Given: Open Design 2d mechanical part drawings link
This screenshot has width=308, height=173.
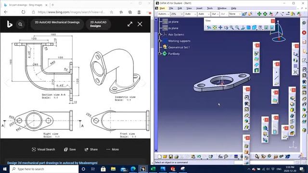Looking at the screenshot, I should pyautogui.click(x=52, y=163).
